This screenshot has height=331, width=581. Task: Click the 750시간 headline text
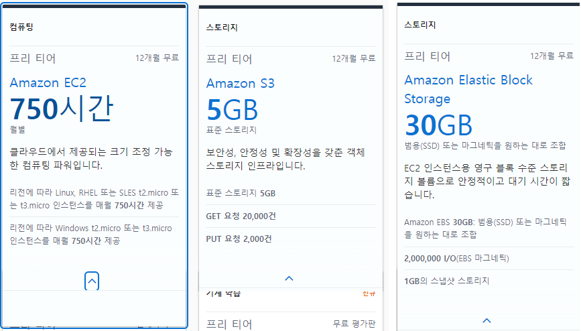click(x=61, y=109)
